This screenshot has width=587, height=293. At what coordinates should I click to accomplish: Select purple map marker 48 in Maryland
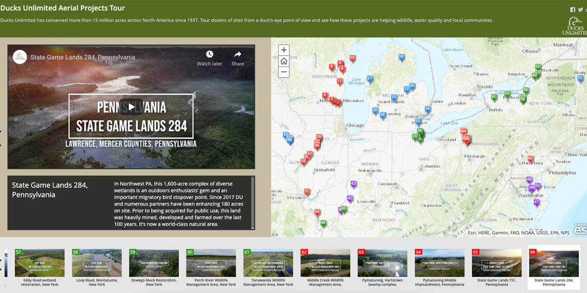click(529, 180)
